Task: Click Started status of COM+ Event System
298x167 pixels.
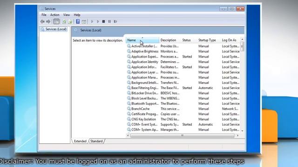Action: pos(187,124)
